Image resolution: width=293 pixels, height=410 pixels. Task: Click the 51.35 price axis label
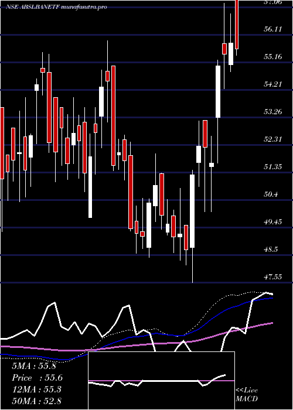(272, 166)
